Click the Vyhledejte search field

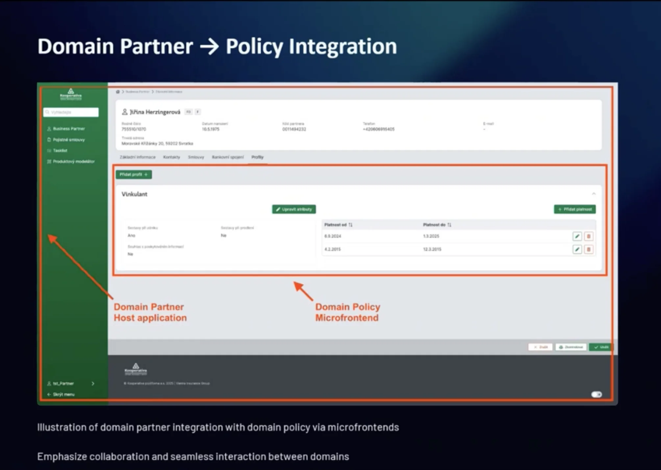tap(71, 112)
